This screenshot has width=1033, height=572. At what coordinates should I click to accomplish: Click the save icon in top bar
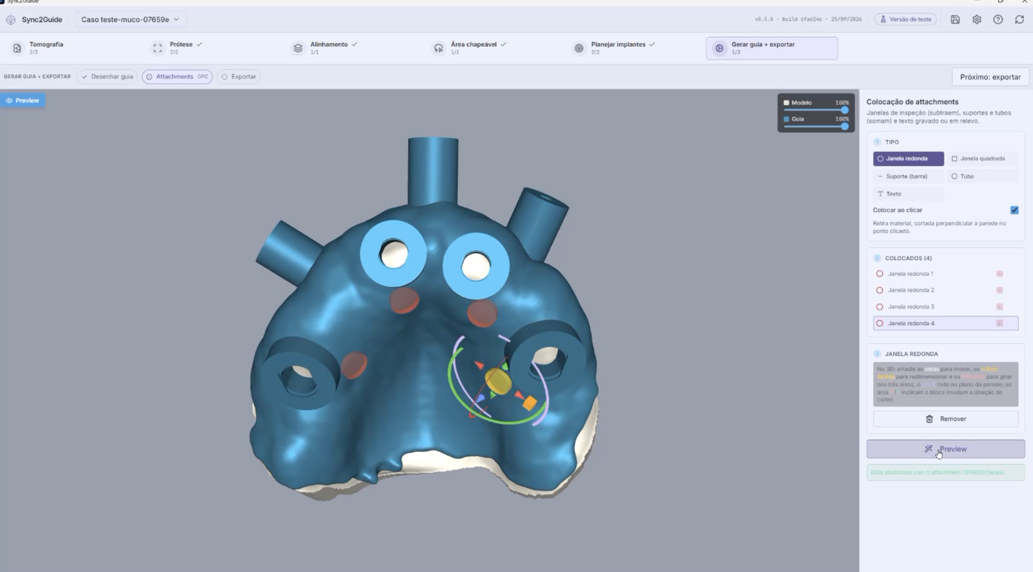[x=955, y=19]
